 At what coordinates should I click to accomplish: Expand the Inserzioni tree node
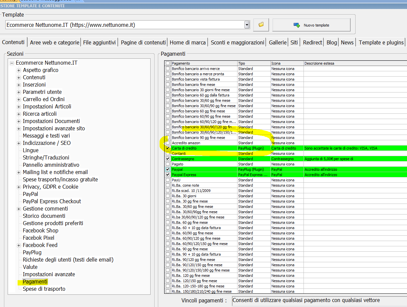click(x=19, y=85)
